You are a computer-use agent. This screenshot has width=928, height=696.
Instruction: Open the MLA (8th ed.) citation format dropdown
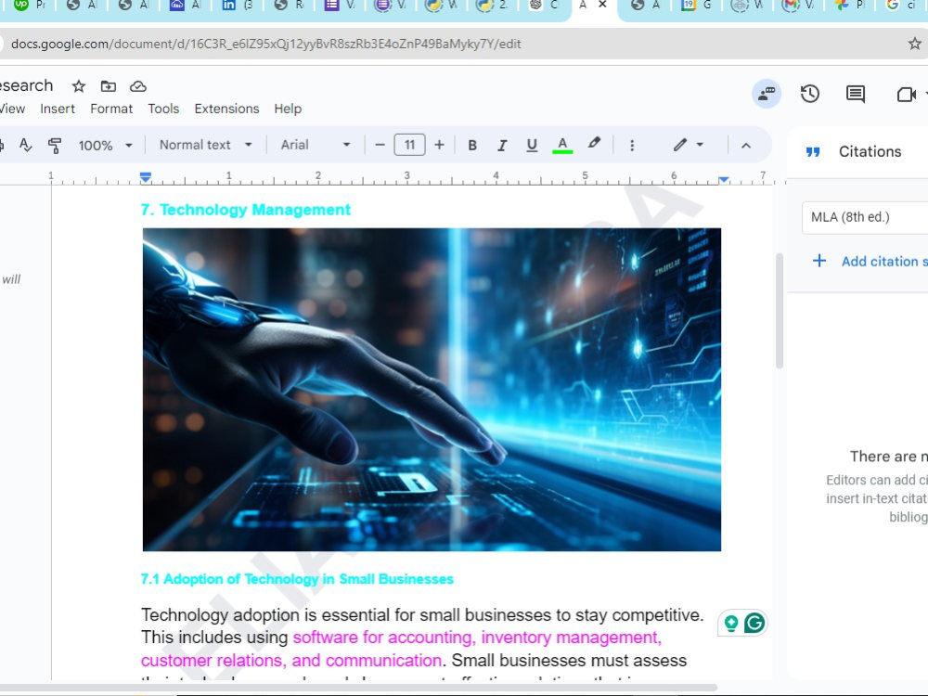(865, 217)
